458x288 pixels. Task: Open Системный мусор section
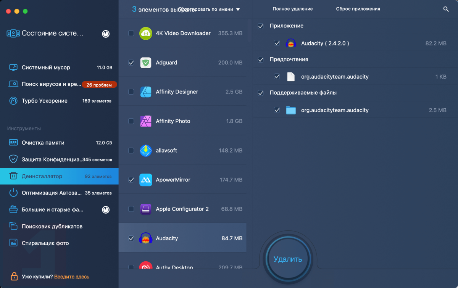tap(59, 68)
